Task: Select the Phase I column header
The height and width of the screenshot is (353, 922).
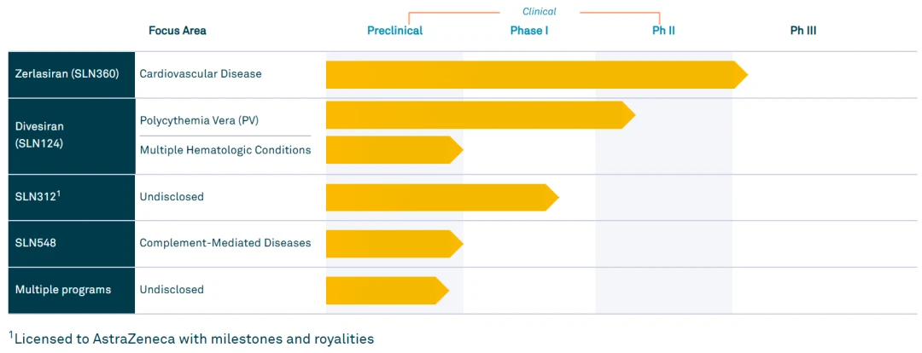Action: pyautogui.click(x=529, y=31)
